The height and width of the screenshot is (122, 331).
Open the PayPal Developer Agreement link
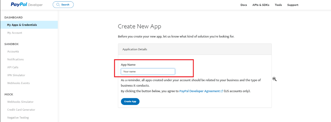pyautogui.click(x=199, y=91)
